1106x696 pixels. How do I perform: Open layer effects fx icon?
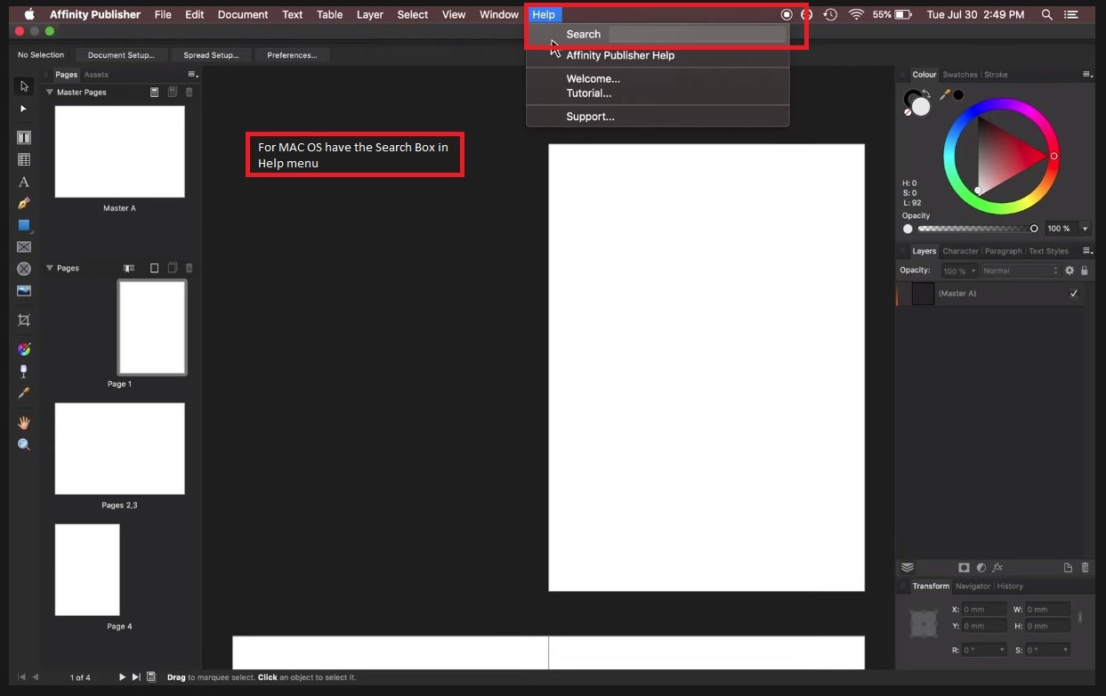(x=997, y=568)
